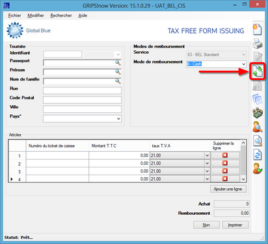Click the document refresh icon in the sidebar
This screenshot has height=244, width=268.
point(258,155)
